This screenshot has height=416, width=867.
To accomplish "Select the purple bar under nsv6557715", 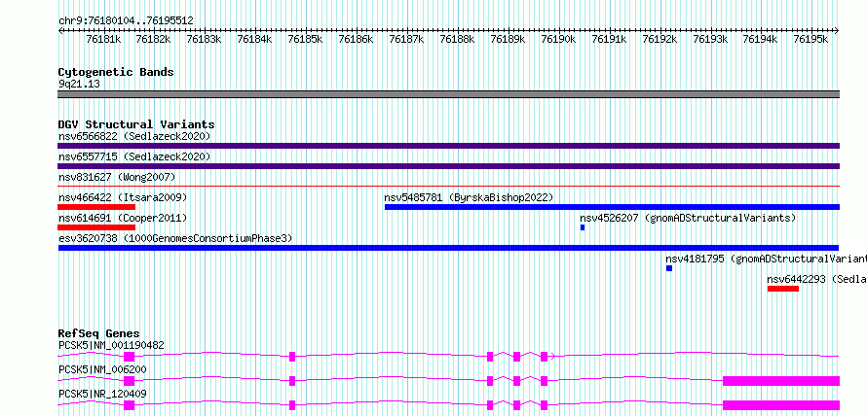I will [x=448, y=166].
